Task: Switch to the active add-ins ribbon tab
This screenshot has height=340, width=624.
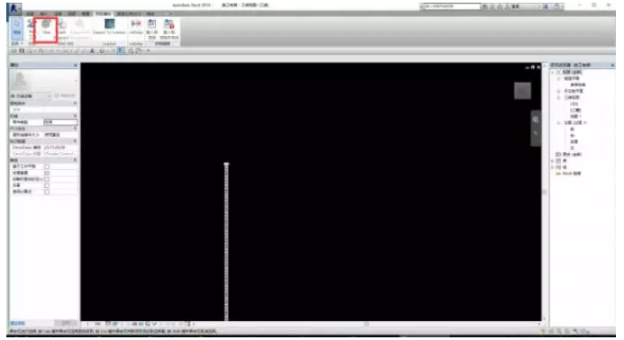Action: [103, 13]
